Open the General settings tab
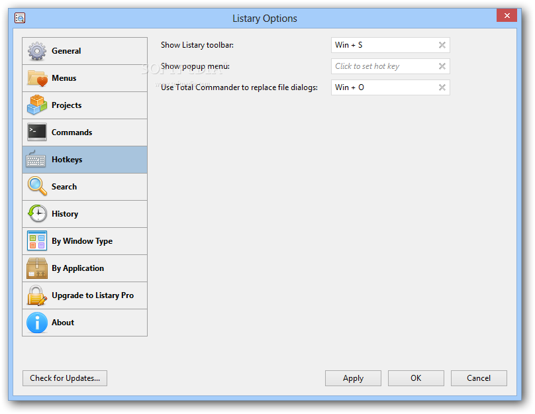Screen dimensions: 535x414 tap(85, 51)
